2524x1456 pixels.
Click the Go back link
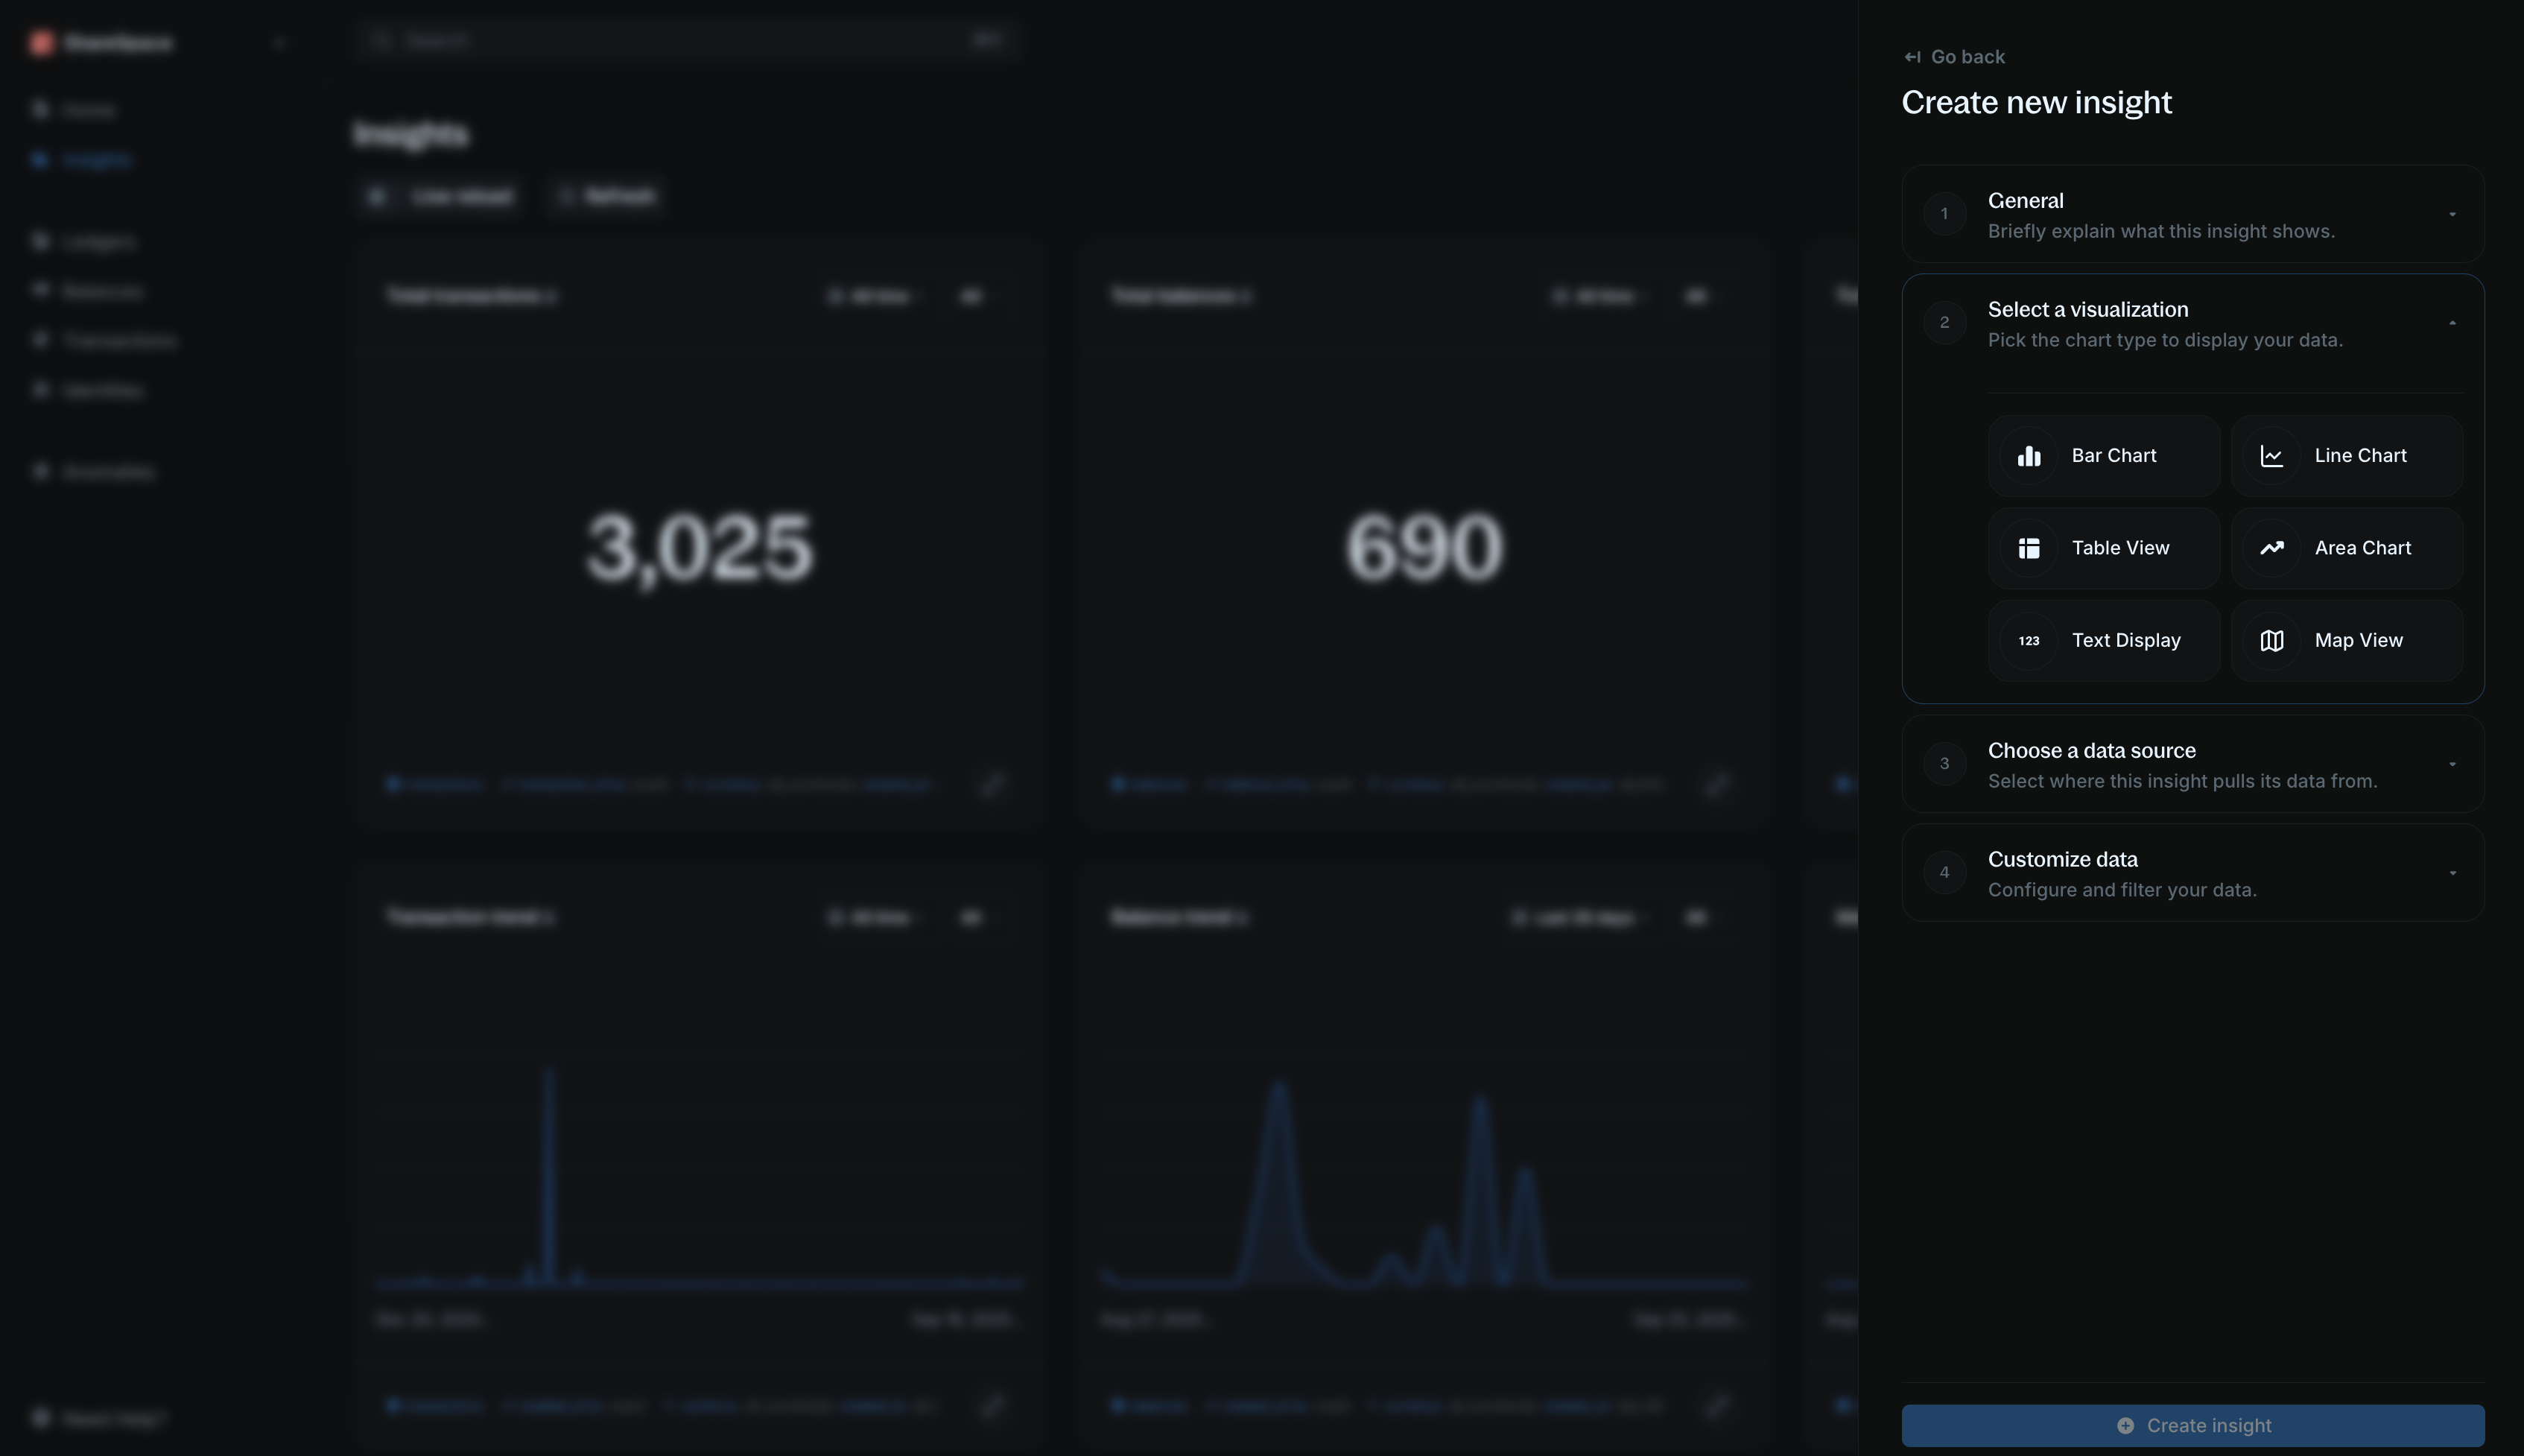(x=1954, y=56)
